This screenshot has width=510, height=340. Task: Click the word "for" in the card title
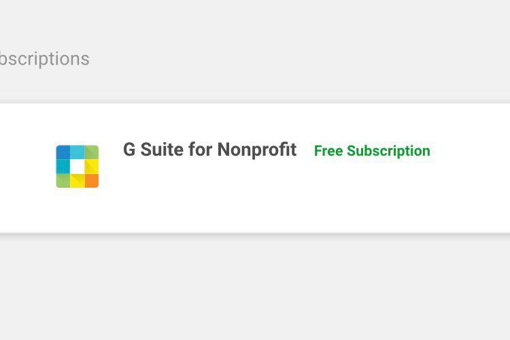201,150
